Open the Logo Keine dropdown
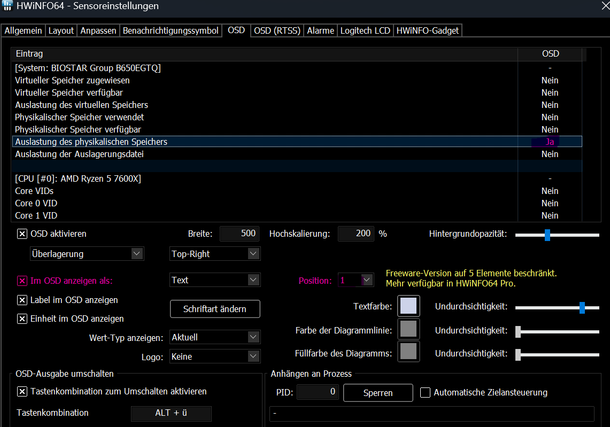The image size is (610, 427). (215, 356)
